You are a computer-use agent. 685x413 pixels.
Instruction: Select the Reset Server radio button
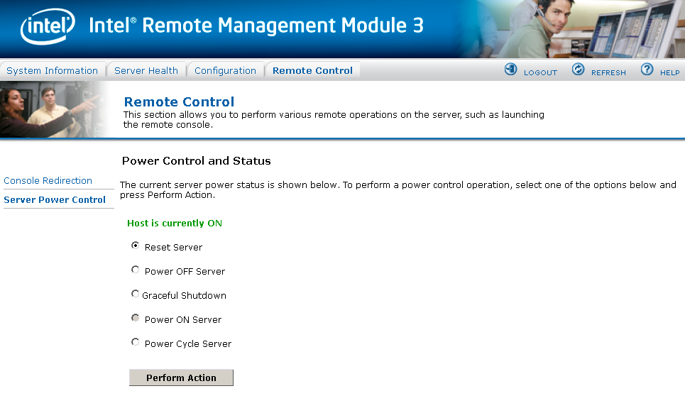(x=136, y=246)
